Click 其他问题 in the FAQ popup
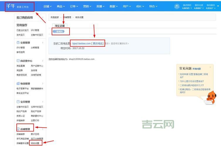 (x=197, y=69)
